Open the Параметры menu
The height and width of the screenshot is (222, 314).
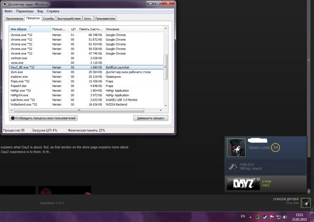click(25, 11)
